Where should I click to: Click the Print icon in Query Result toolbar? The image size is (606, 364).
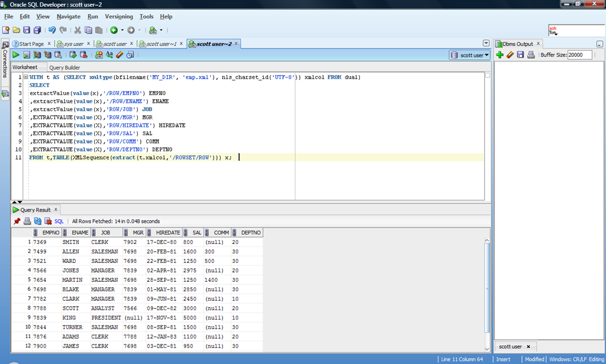[27, 221]
